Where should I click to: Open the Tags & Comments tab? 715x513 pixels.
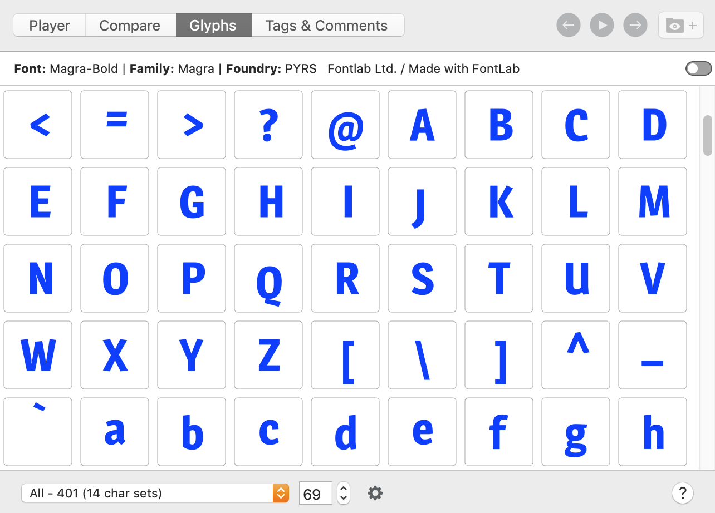click(x=326, y=26)
